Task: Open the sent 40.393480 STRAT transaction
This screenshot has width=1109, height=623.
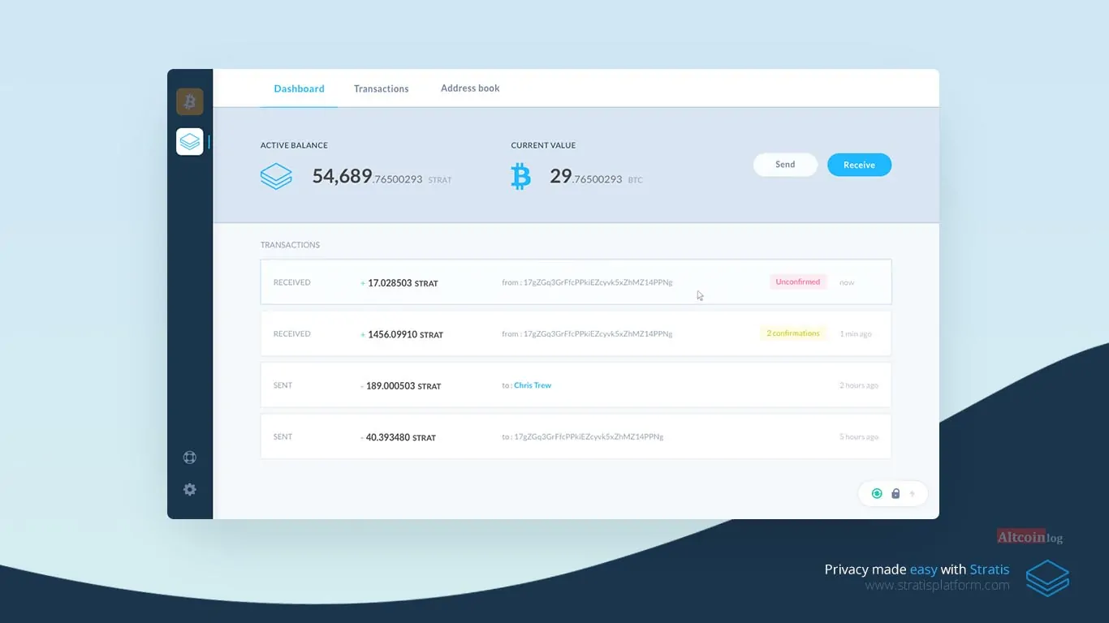Action: [x=576, y=436]
